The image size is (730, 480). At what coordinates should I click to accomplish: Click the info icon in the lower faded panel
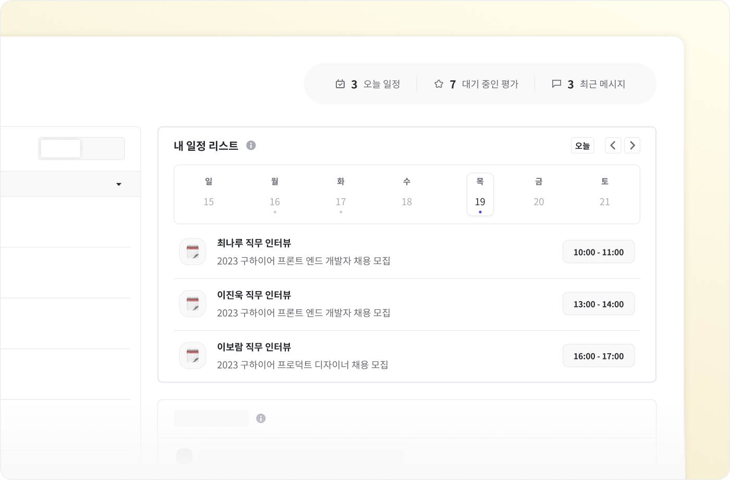coord(261,418)
